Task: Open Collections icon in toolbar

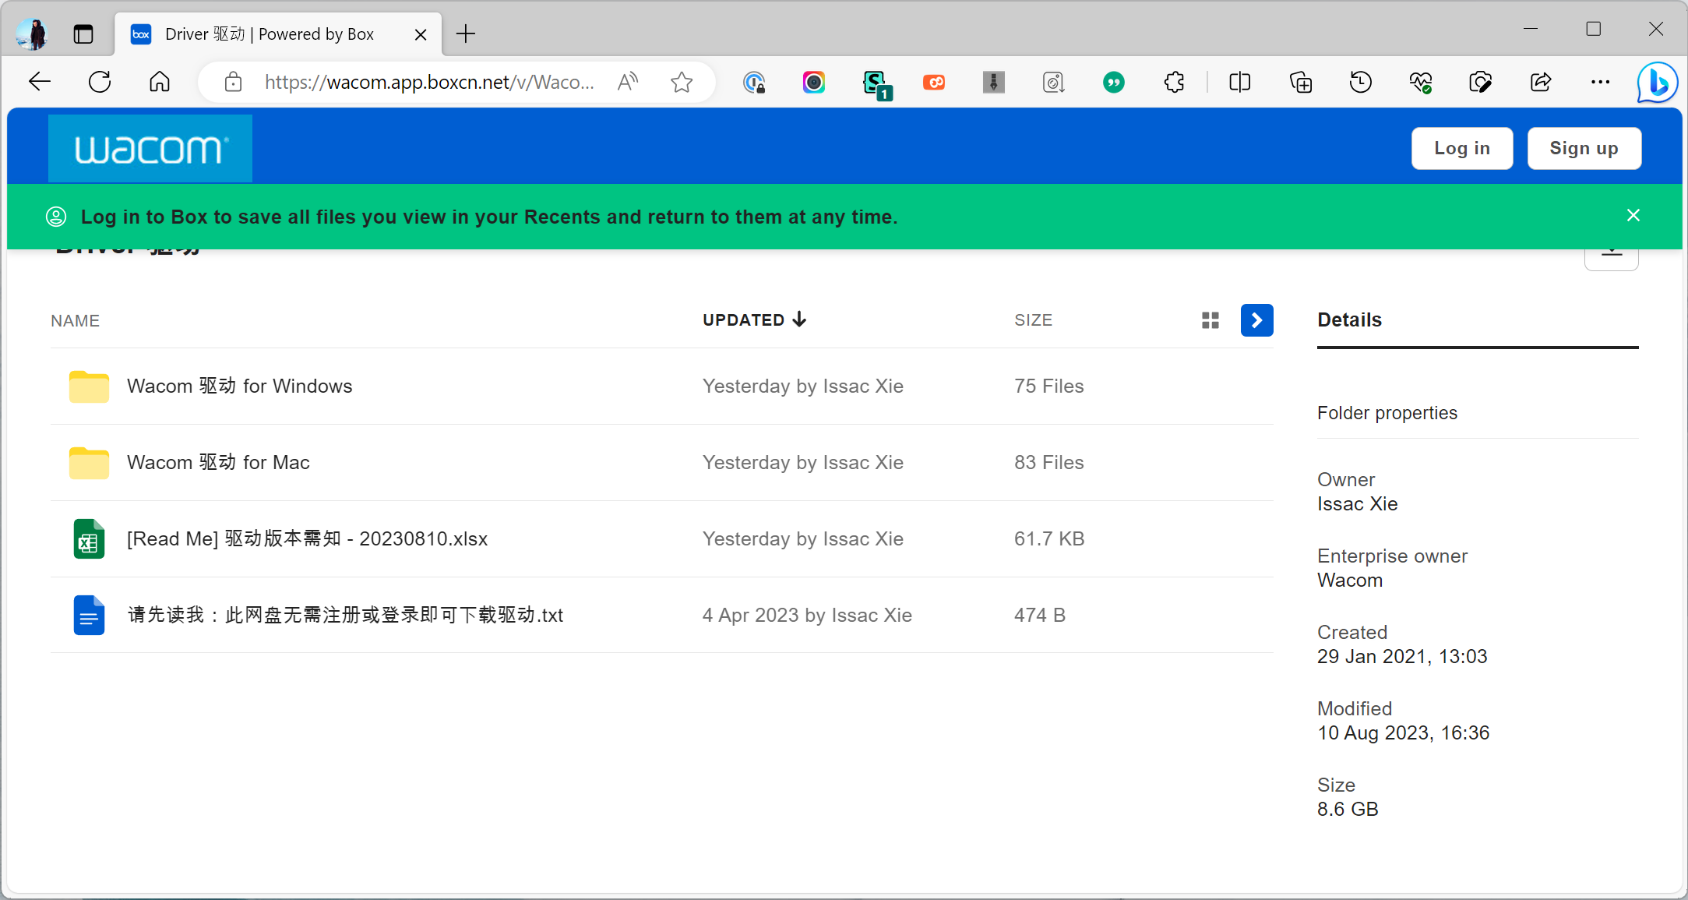Action: pyautogui.click(x=1301, y=82)
